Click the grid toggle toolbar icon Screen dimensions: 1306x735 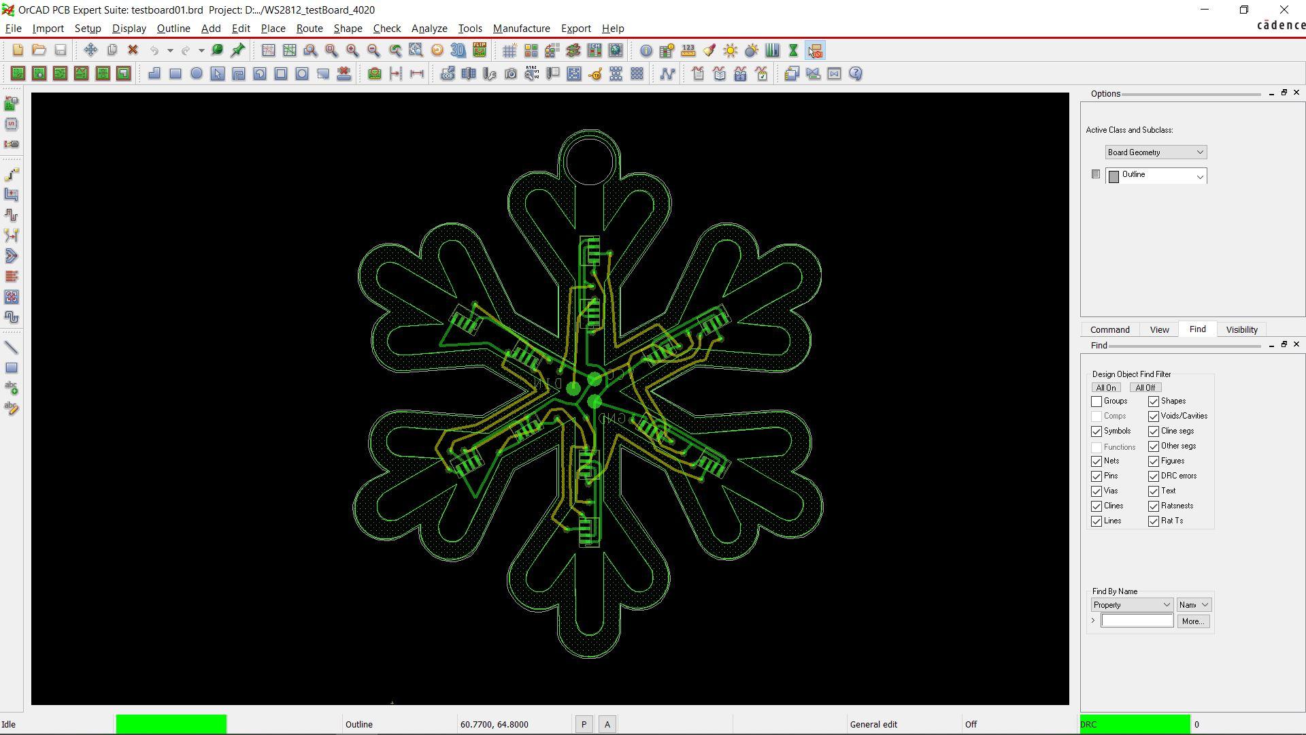[509, 50]
